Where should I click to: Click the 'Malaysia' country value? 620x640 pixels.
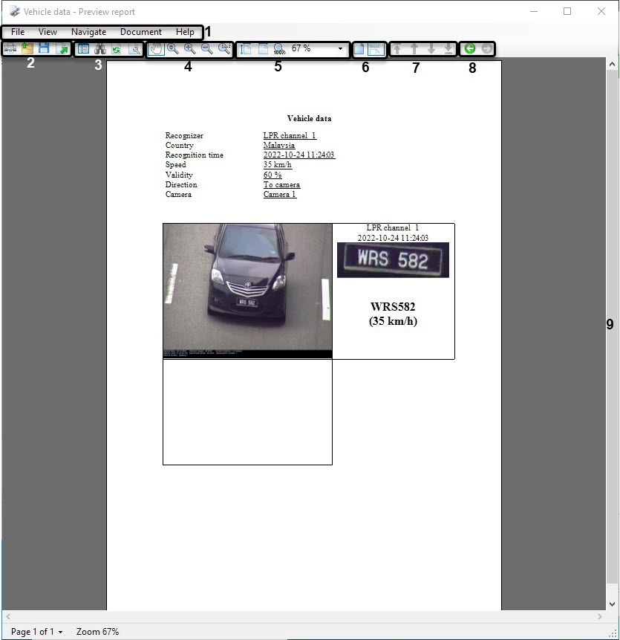point(279,145)
